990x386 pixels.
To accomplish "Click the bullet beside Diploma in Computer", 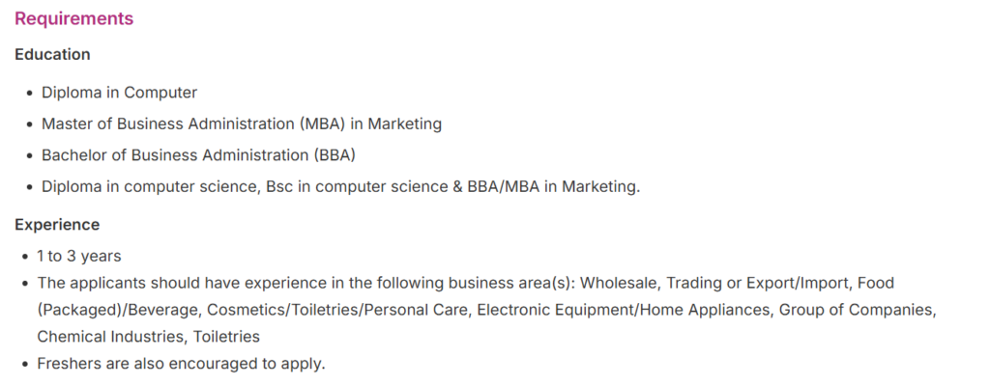I will pos(28,94).
